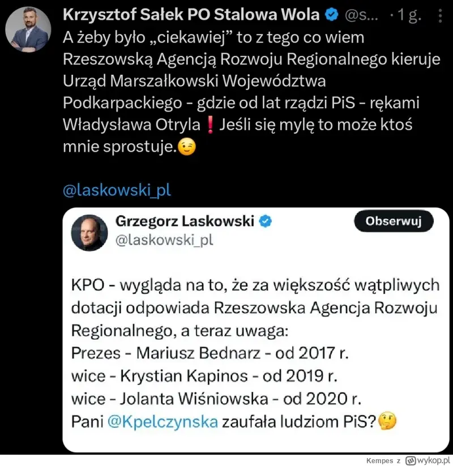Image resolution: width=453 pixels, height=466 pixels.
Task: Click the Kempes username in footer
Action: click(x=379, y=461)
